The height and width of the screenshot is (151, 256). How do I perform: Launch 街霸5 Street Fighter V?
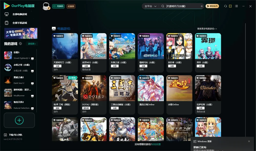19,55
